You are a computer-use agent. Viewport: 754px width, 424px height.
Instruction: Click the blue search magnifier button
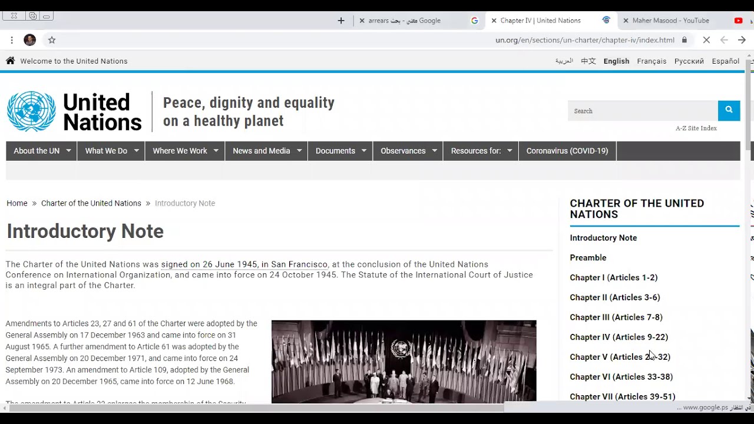[729, 110]
